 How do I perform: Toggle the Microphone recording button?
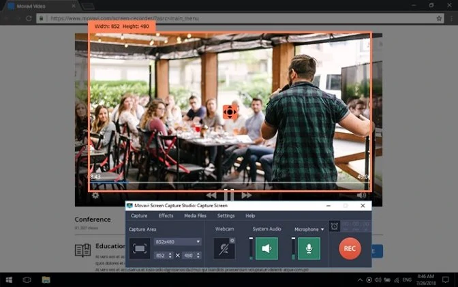click(309, 249)
